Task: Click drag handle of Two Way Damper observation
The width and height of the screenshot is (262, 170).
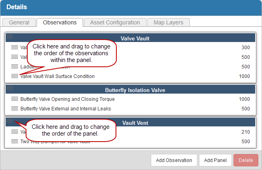Action: (14, 141)
